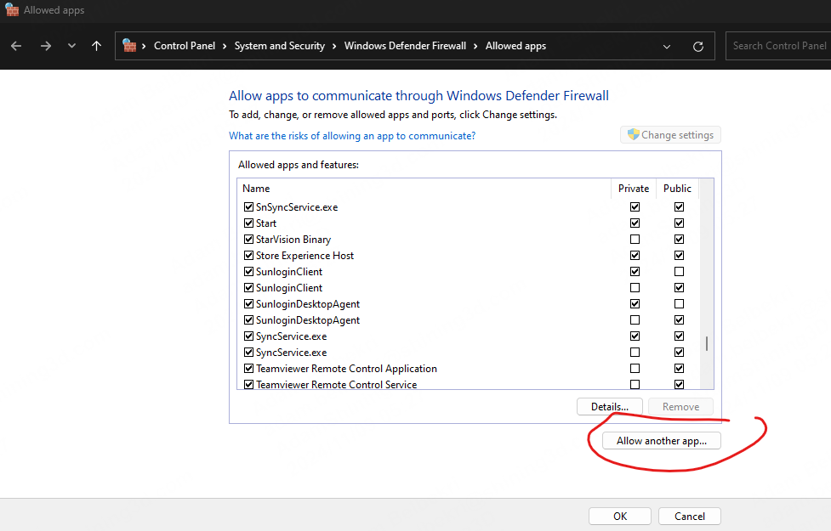Focus the Search Control Panel field

click(778, 46)
